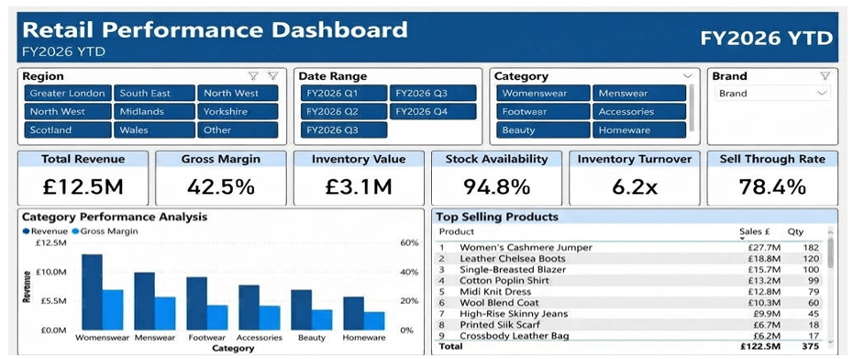Click the products table scroll-down arrow
Image resolution: width=853 pixels, height=359 pixels.
pyautogui.click(x=830, y=342)
